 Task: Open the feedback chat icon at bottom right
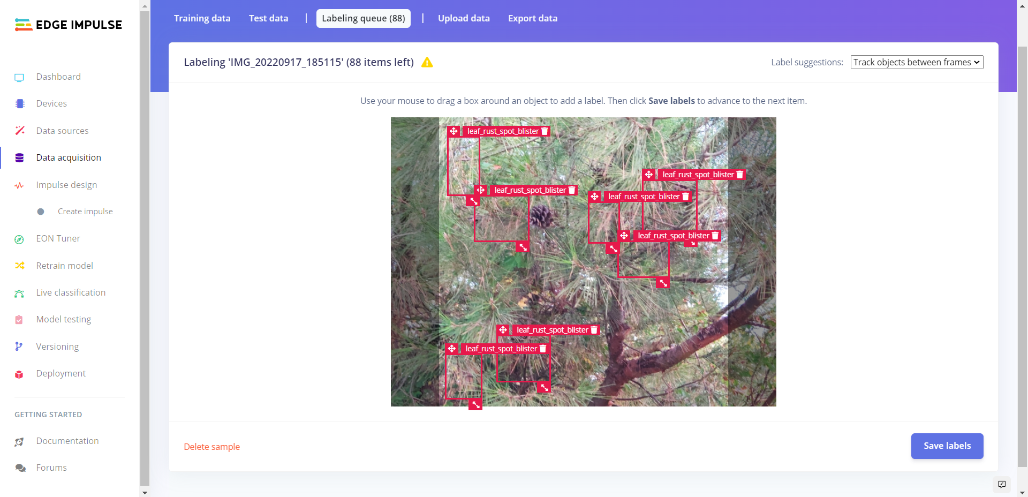(1001, 484)
